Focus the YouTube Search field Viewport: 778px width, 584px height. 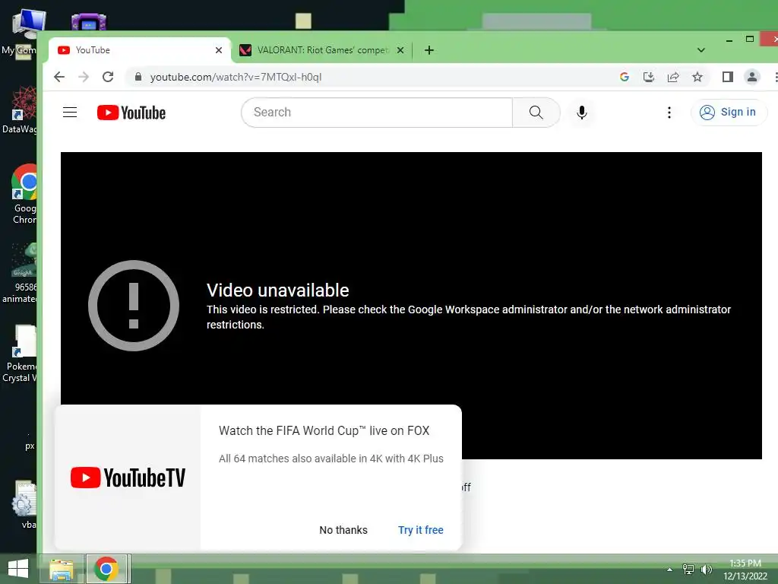pos(377,113)
